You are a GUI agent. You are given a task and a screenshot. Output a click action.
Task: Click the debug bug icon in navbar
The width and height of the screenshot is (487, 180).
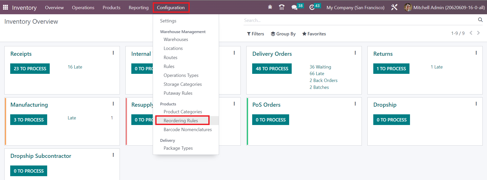[x=270, y=7]
